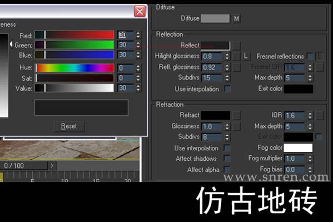
Task: Click the map button beside Refl. glossiness
Action: [x=237, y=67]
